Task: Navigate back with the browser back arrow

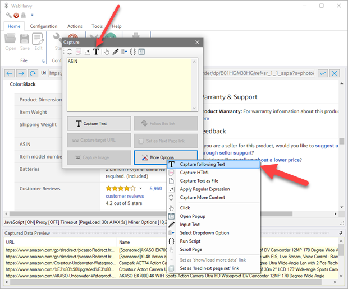Action: pos(10,73)
